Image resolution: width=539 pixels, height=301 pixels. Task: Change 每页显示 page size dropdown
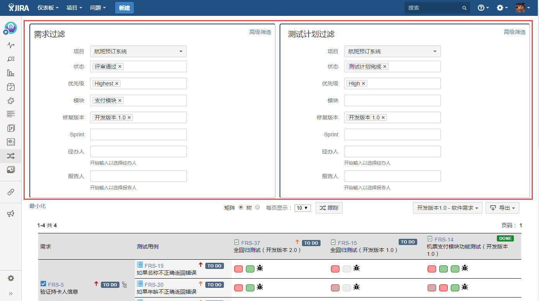302,208
